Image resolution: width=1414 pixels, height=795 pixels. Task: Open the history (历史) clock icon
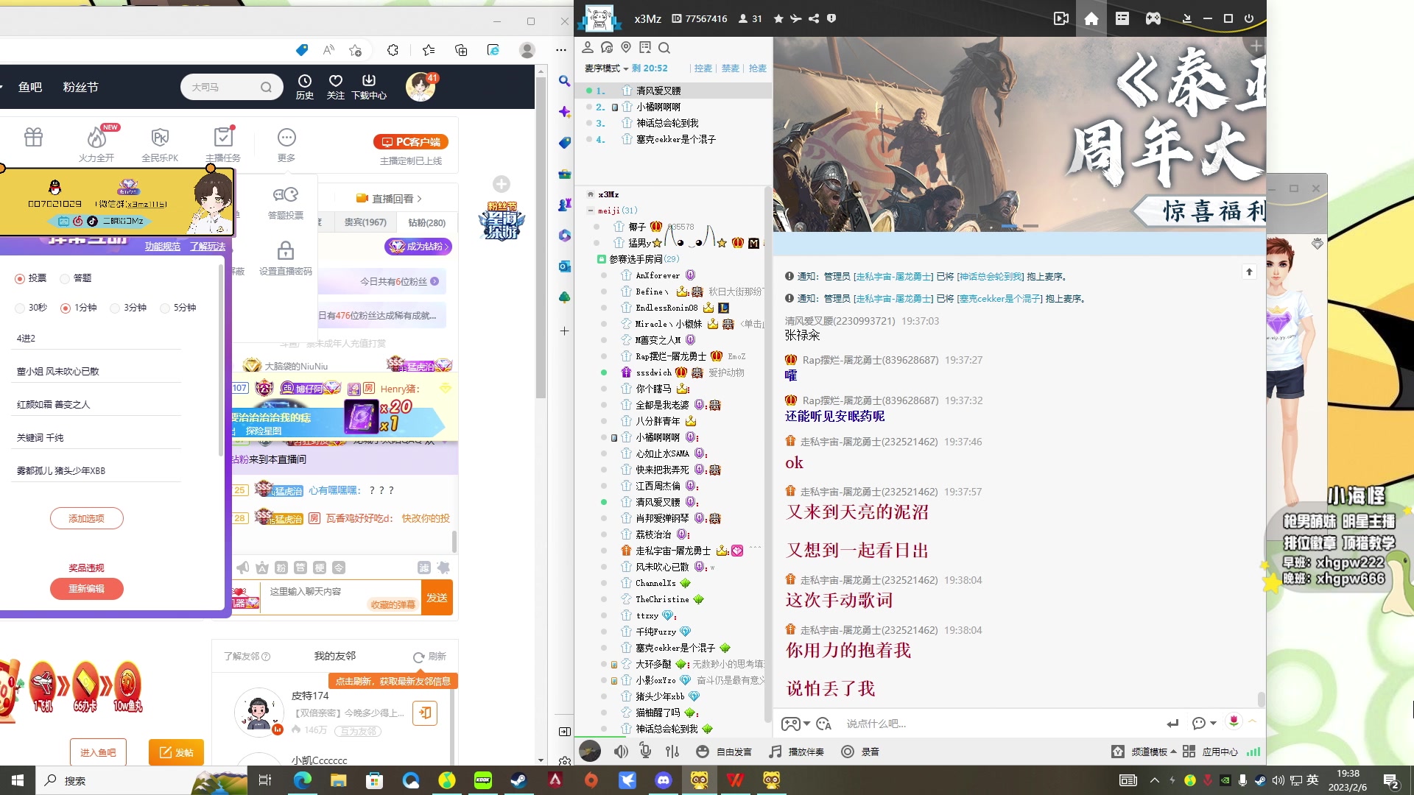[x=305, y=87]
